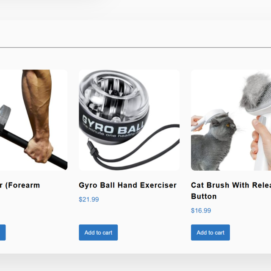This screenshot has height=271, width=271.
Task: Click the cut-off blue button under Forearm product
Action: [x=3, y=232]
